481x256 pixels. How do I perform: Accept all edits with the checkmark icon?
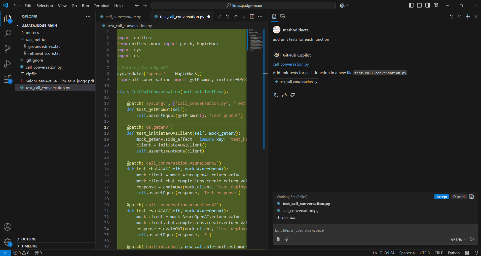219,17
